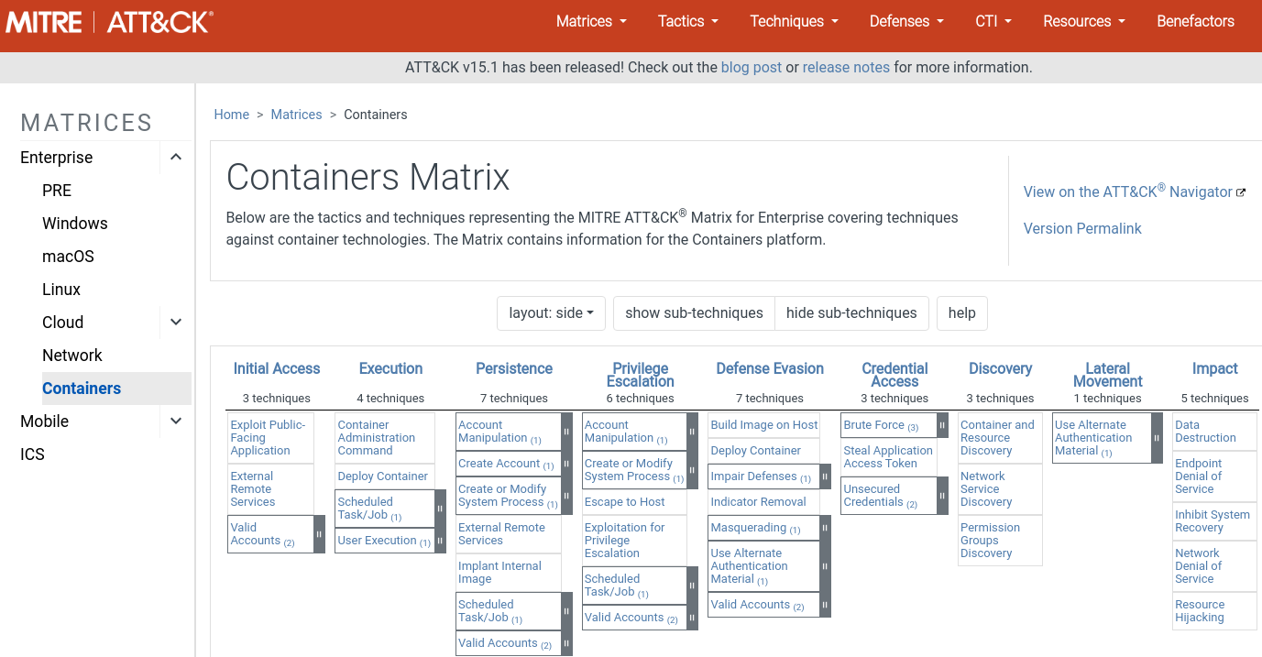Click the hide sub-techniques button
This screenshot has height=657, width=1262.
[851, 313]
